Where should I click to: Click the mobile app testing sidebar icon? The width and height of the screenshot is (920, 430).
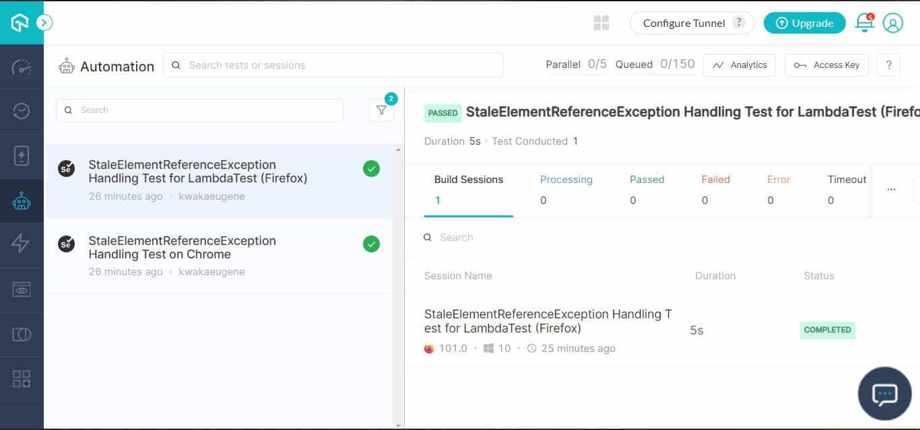[x=21, y=155]
